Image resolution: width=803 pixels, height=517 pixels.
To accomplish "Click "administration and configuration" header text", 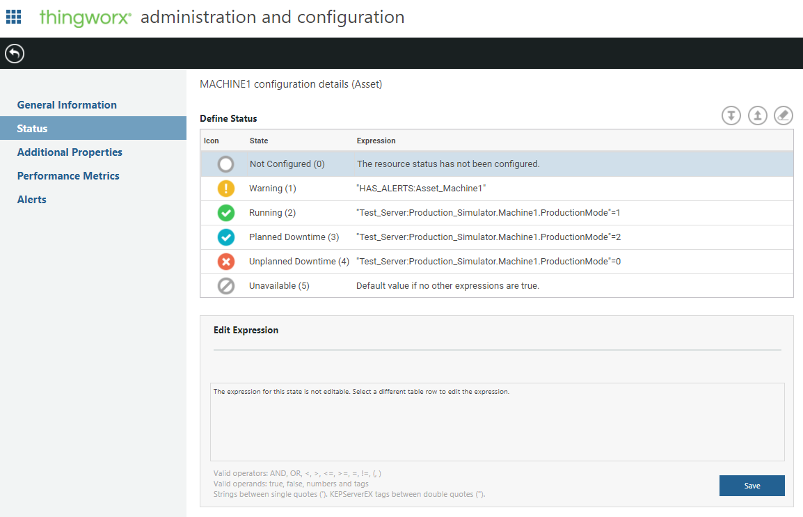I will pos(273,17).
